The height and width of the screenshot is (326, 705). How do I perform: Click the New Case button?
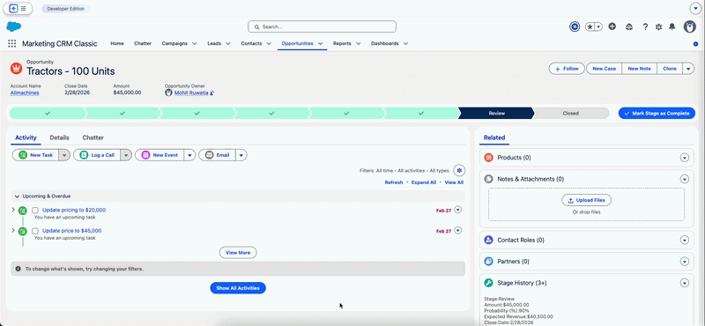(x=604, y=69)
